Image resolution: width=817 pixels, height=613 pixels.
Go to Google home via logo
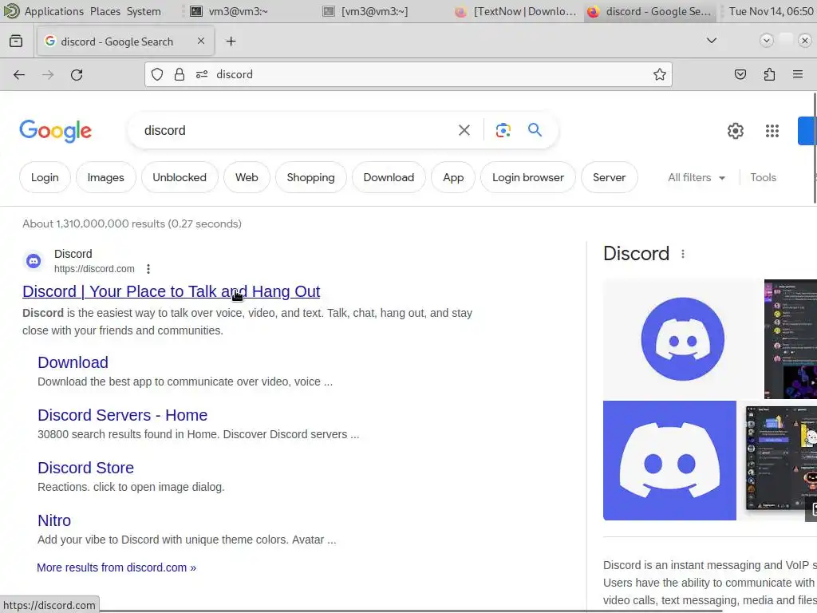coord(55,131)
